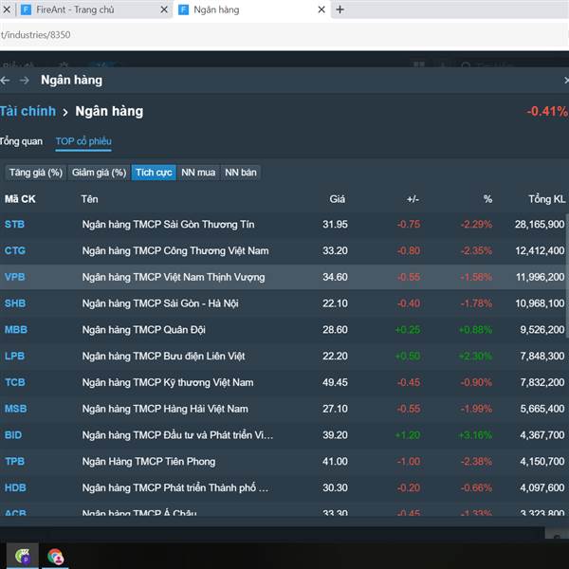This screenshot has height=569, width=569.
Task: Show NN mua ranking
Action: 198,173
